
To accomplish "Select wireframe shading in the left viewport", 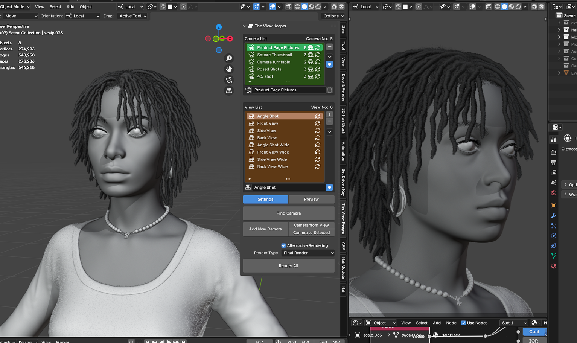I will 298,6.
